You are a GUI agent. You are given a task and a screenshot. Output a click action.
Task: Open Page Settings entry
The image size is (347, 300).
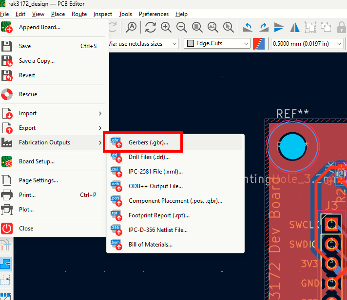pos(53,180)
